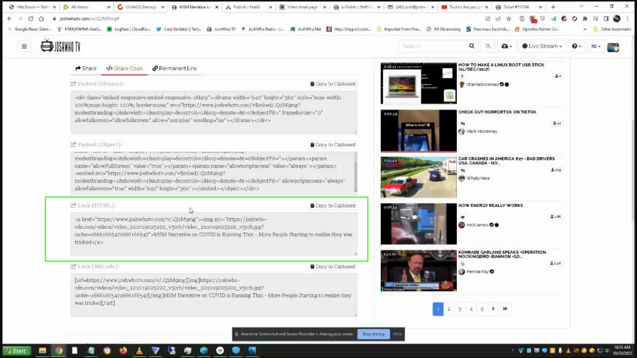Open the charliebrownau channel link
Viewport: 637px width, 358px height.
click(482, 85)
